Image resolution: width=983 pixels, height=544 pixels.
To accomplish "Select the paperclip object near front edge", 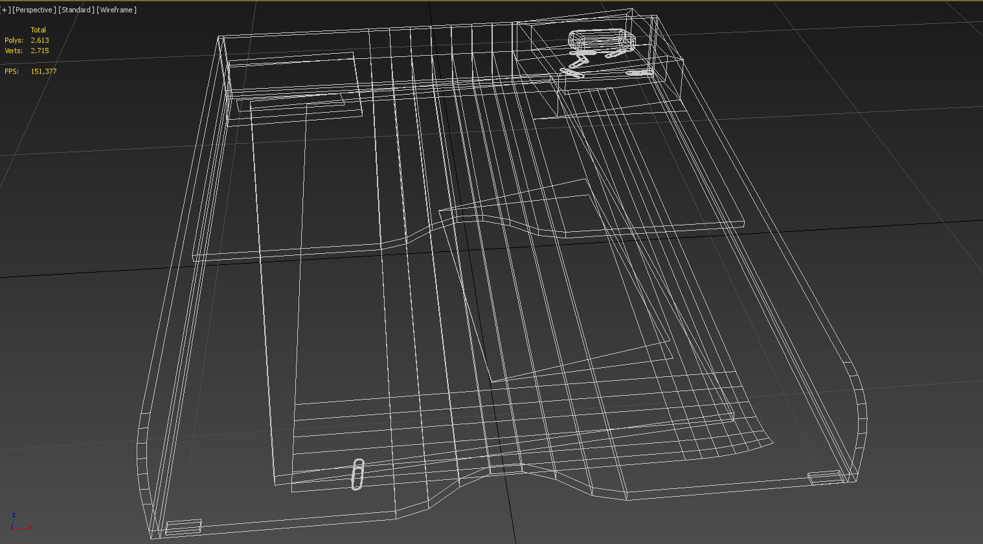I will (x=357, y=474).
